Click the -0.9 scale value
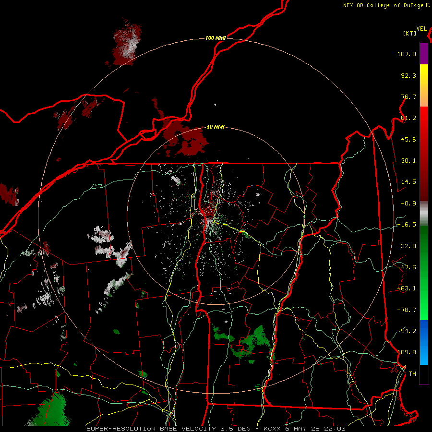The width and height of the screenshot is (432, 432). (408, 204)
